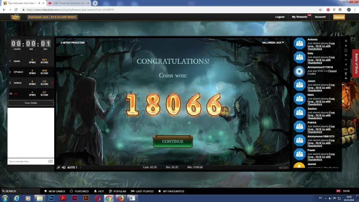The height and width of the screenshot is (202, 359).
Task: Send the chat message envelope icon
Action: click(51, 161)
